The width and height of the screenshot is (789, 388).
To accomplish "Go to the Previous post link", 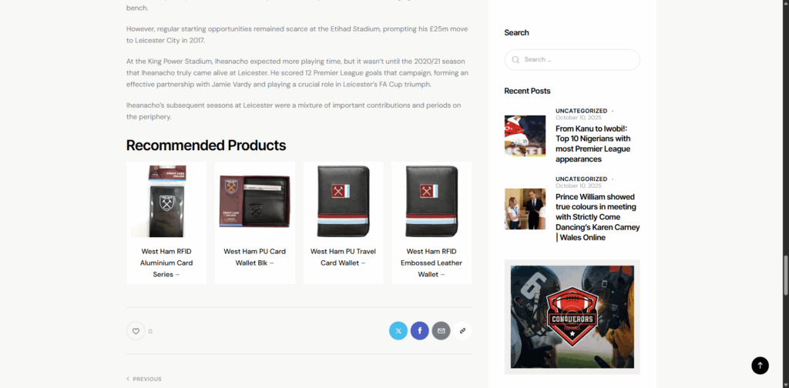I will point(144,379).
